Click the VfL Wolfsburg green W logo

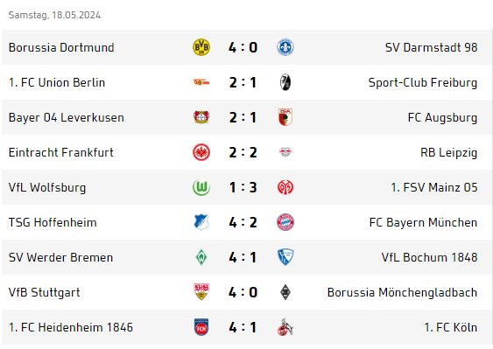coord(201,187)
